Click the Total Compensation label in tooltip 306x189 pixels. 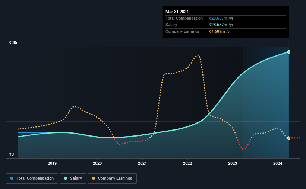(184, 18)
